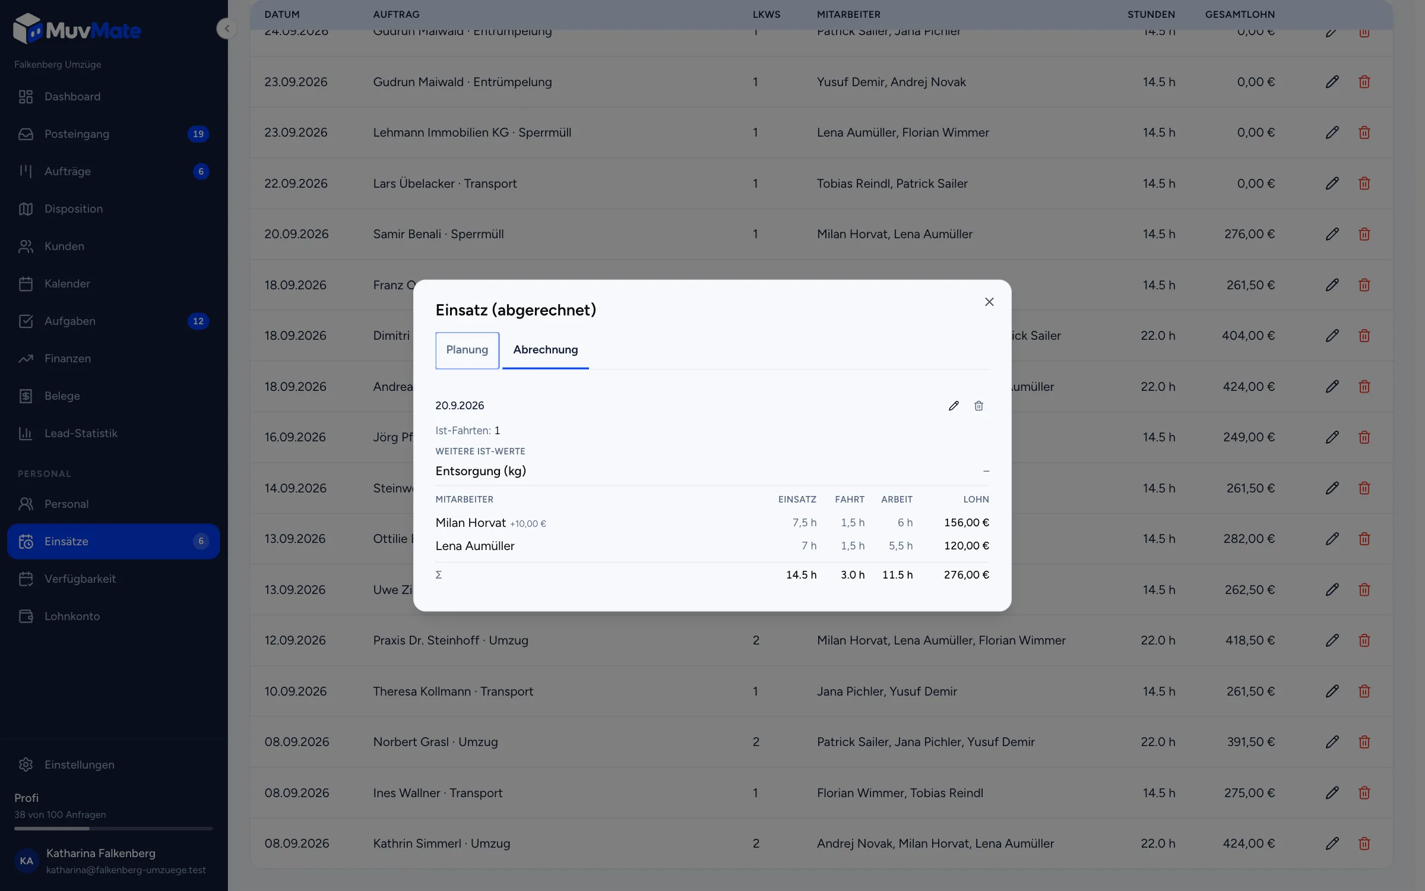This screenshot has width=1425, height=891.
Task: Edit the Kathrin Simmerl Umzug row
Action: pos(1332,843)
